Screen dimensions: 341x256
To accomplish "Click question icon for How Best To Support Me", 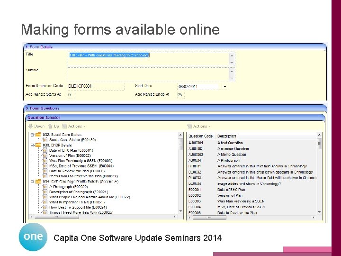I will (x=45, y=208).
